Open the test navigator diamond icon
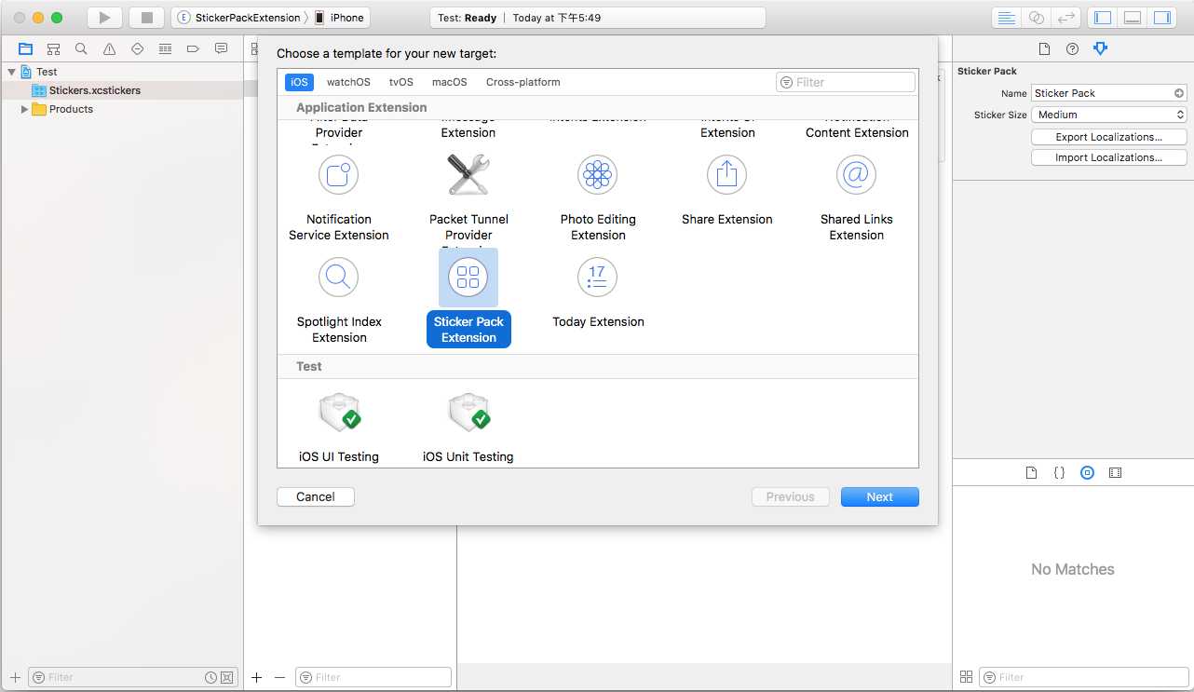This screenshot has height=692, width=1194. (x=137, y=48)
